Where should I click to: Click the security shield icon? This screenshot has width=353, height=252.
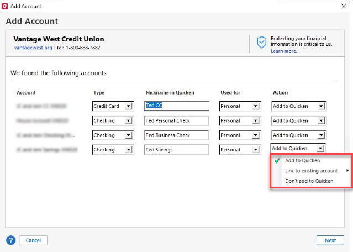coord(261,43)
